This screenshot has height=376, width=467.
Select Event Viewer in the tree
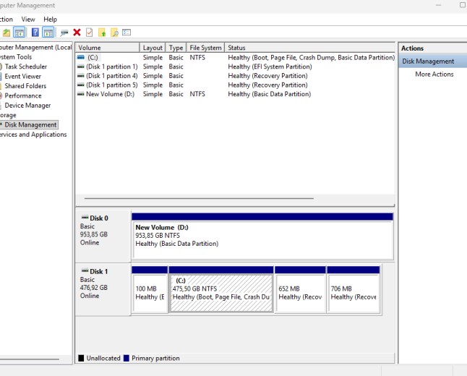pos(22,76)
